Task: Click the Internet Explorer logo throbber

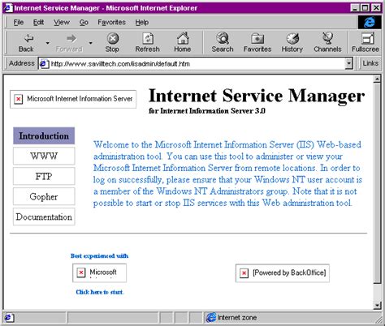Action: [x=370, y=22]
